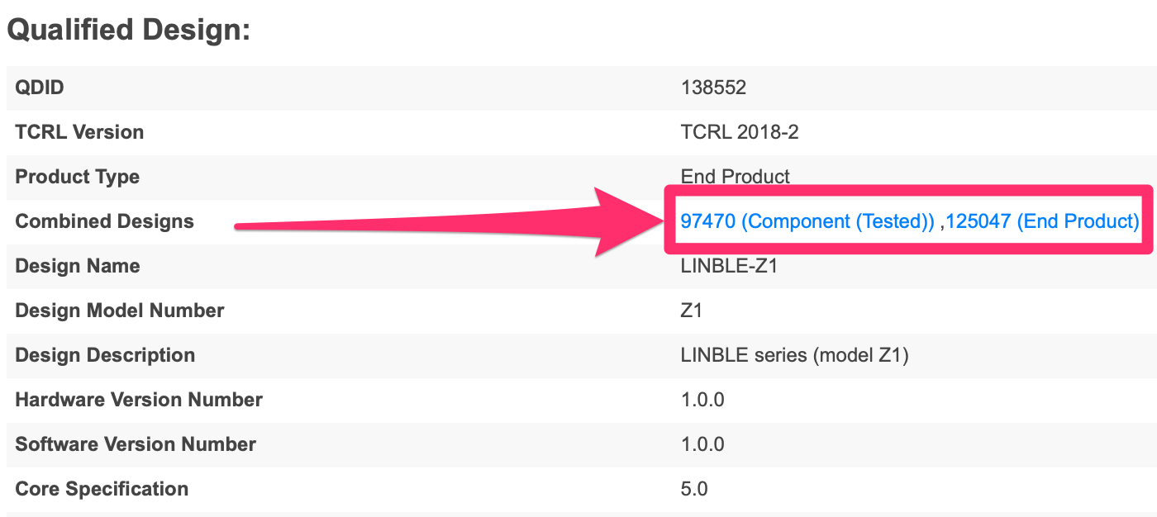Click the Product Type label
The image size is (1157, 517).
coord(78,177)
